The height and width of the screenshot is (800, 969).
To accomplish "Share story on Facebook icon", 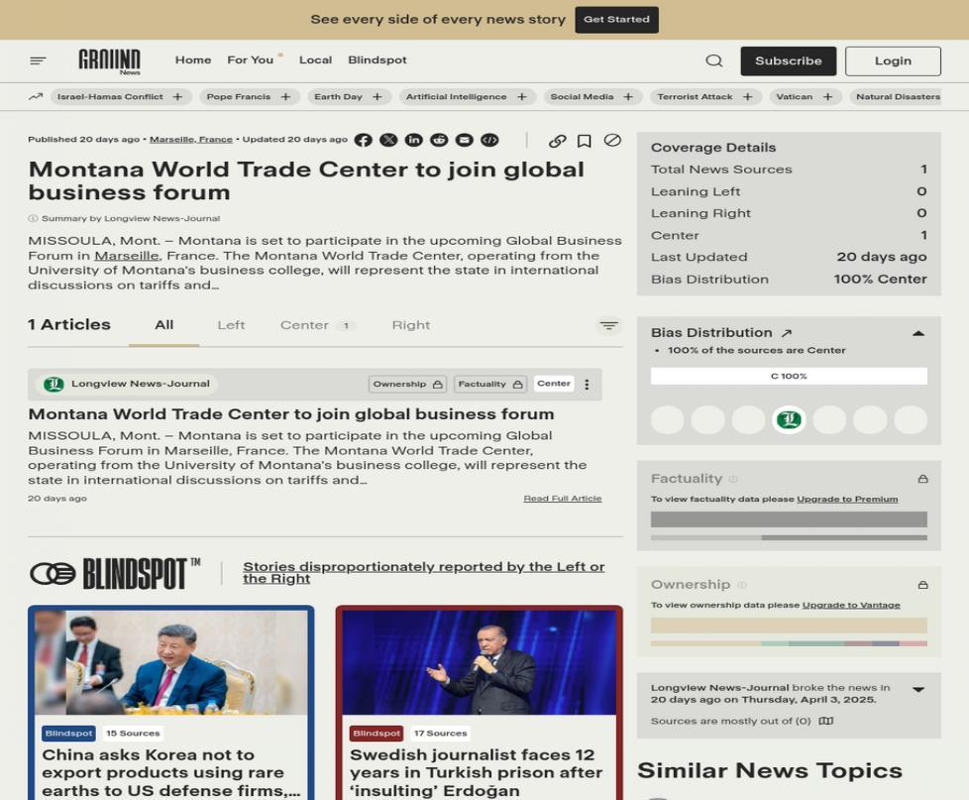I will pos(364,141).
